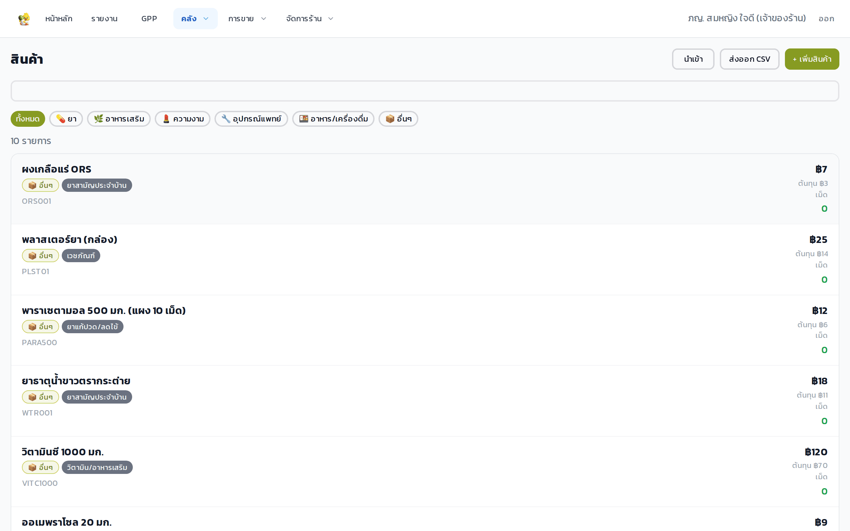The height and width of the screenshot is (531, 850).
Task: Click the ฿12 price of พาราเซตามอล
Action: 820,310
